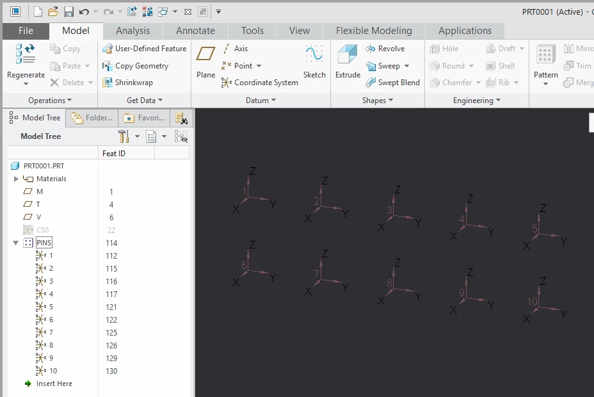
Task: Expand the Materials node in Model Tree
Action: tap(16, 178)
